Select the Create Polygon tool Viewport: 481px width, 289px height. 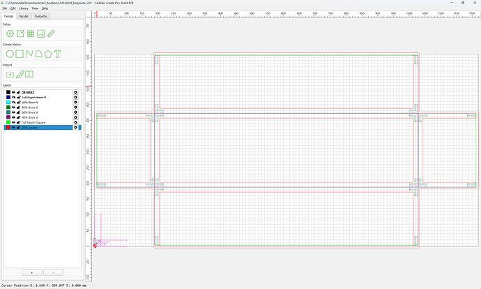48,54
